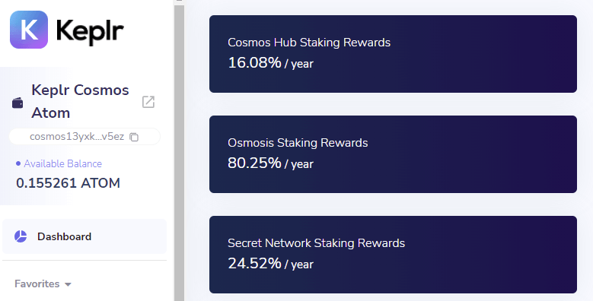Screen dimensions: 593x301
Task: Click the wallet icon beside account name
Action: click(x=18, y=103)
